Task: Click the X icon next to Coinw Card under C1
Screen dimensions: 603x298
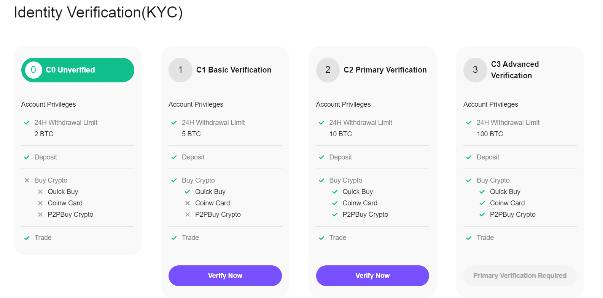Action: click(188, 203)
